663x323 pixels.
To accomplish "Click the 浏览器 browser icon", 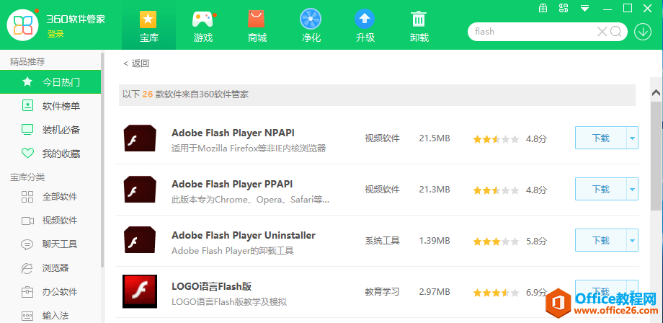I will point(27,268).
